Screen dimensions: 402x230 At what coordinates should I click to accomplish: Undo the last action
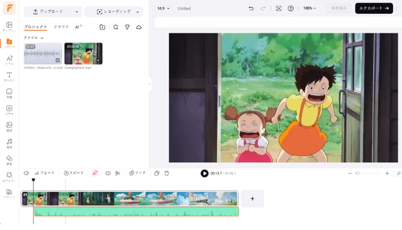[251, 9]
